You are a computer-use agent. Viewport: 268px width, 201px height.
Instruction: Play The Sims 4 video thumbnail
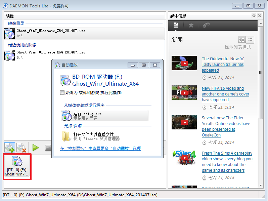tap(184, 158)
